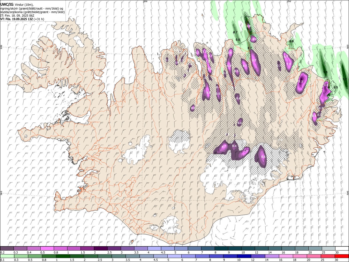Pick white upper-row swatch right of 30
The width and height of the screenshot is (349, 262).
click(342, 248)
